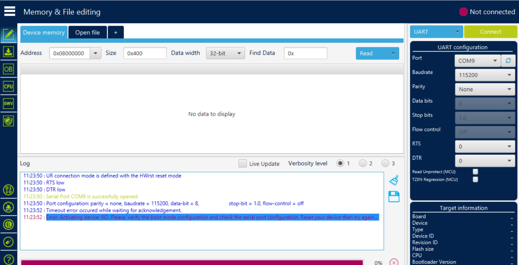The image size is (519, 265).
Task: Cancel operation with the red X icon
Action: click(x=394, y=262)
